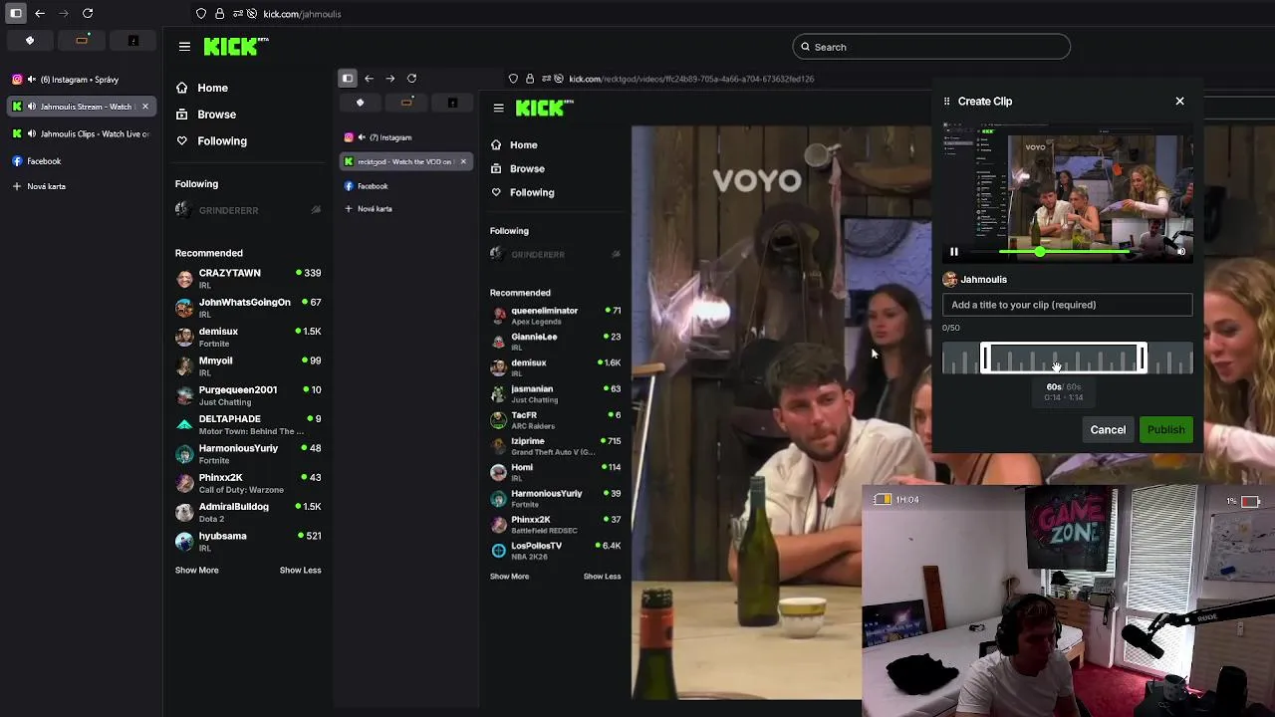1275x717 pixels.
Task: Click the green preview progress slider handle
Action: coord(1040,252)
